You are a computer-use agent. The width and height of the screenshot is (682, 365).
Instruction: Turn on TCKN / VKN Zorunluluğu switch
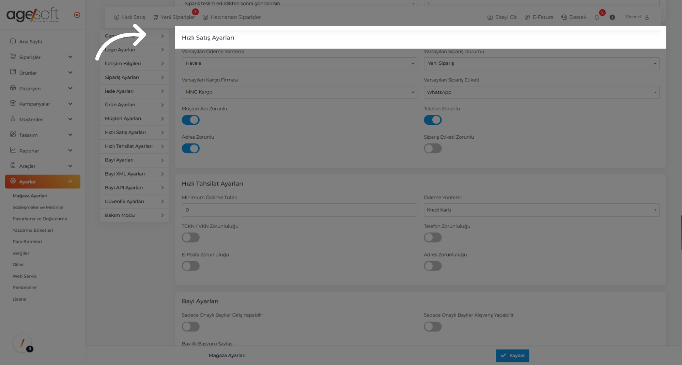click(x=191, y=237)
